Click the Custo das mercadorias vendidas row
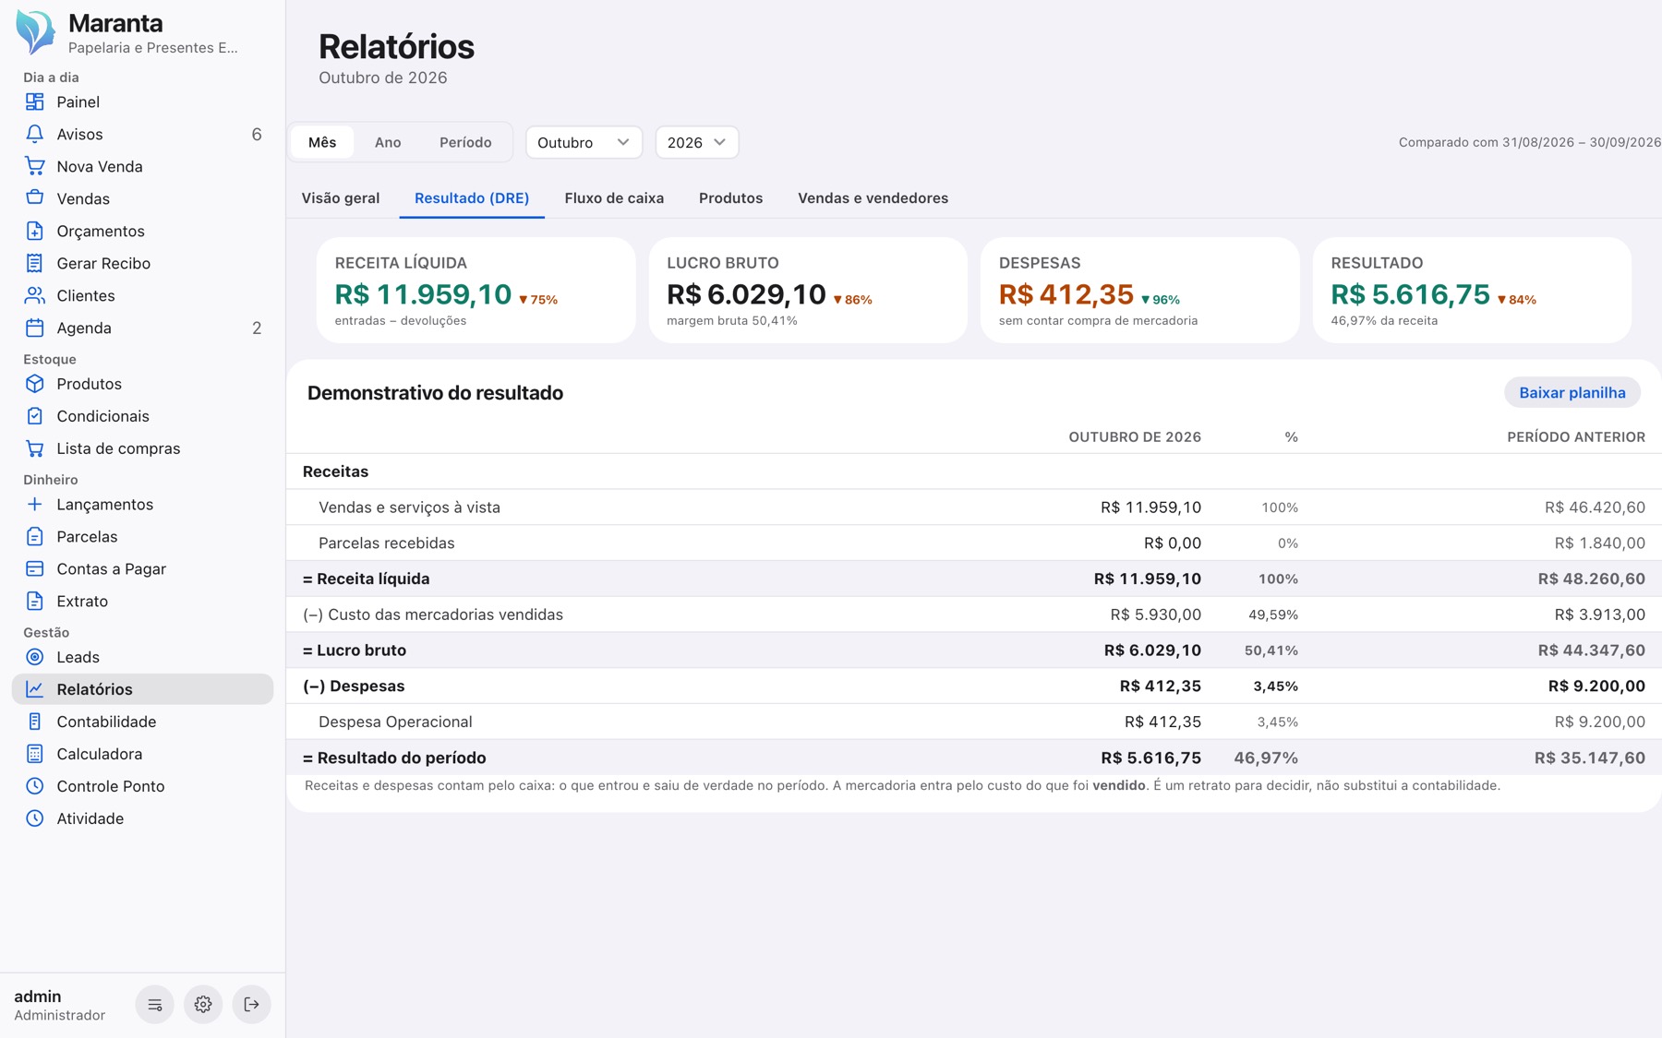 point(973,614)
